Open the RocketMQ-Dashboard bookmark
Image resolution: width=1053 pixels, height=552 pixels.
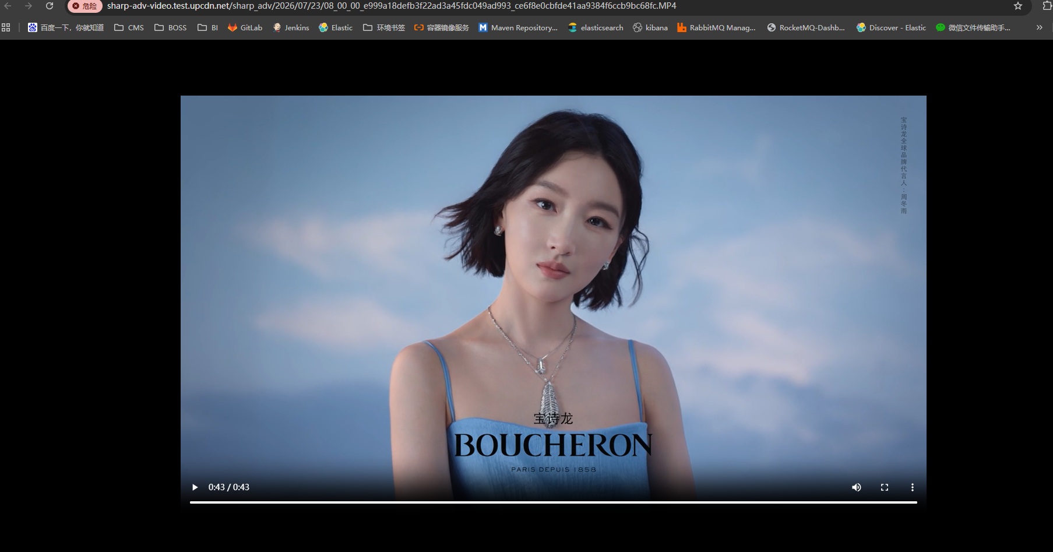pos(806,27)
